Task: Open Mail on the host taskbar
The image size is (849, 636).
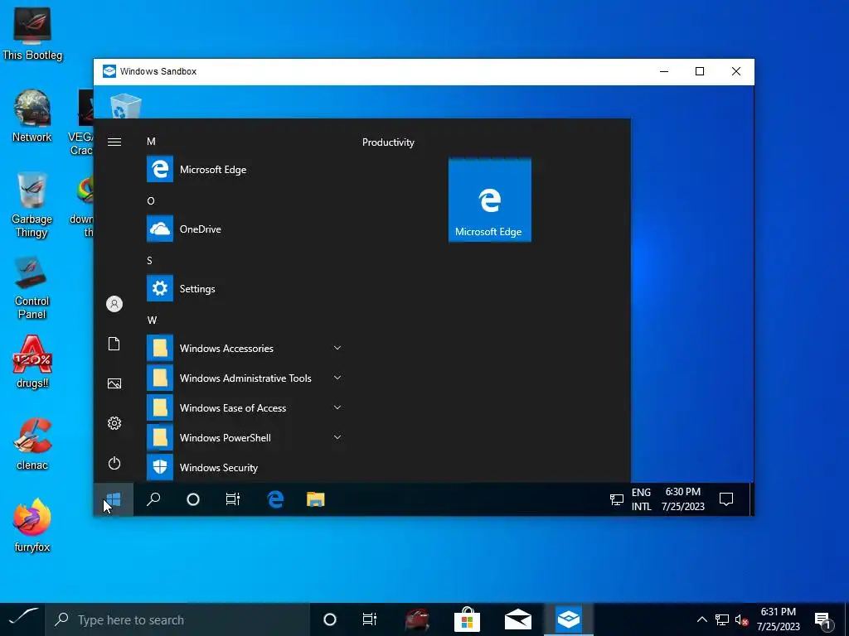Action: point(518,619)
